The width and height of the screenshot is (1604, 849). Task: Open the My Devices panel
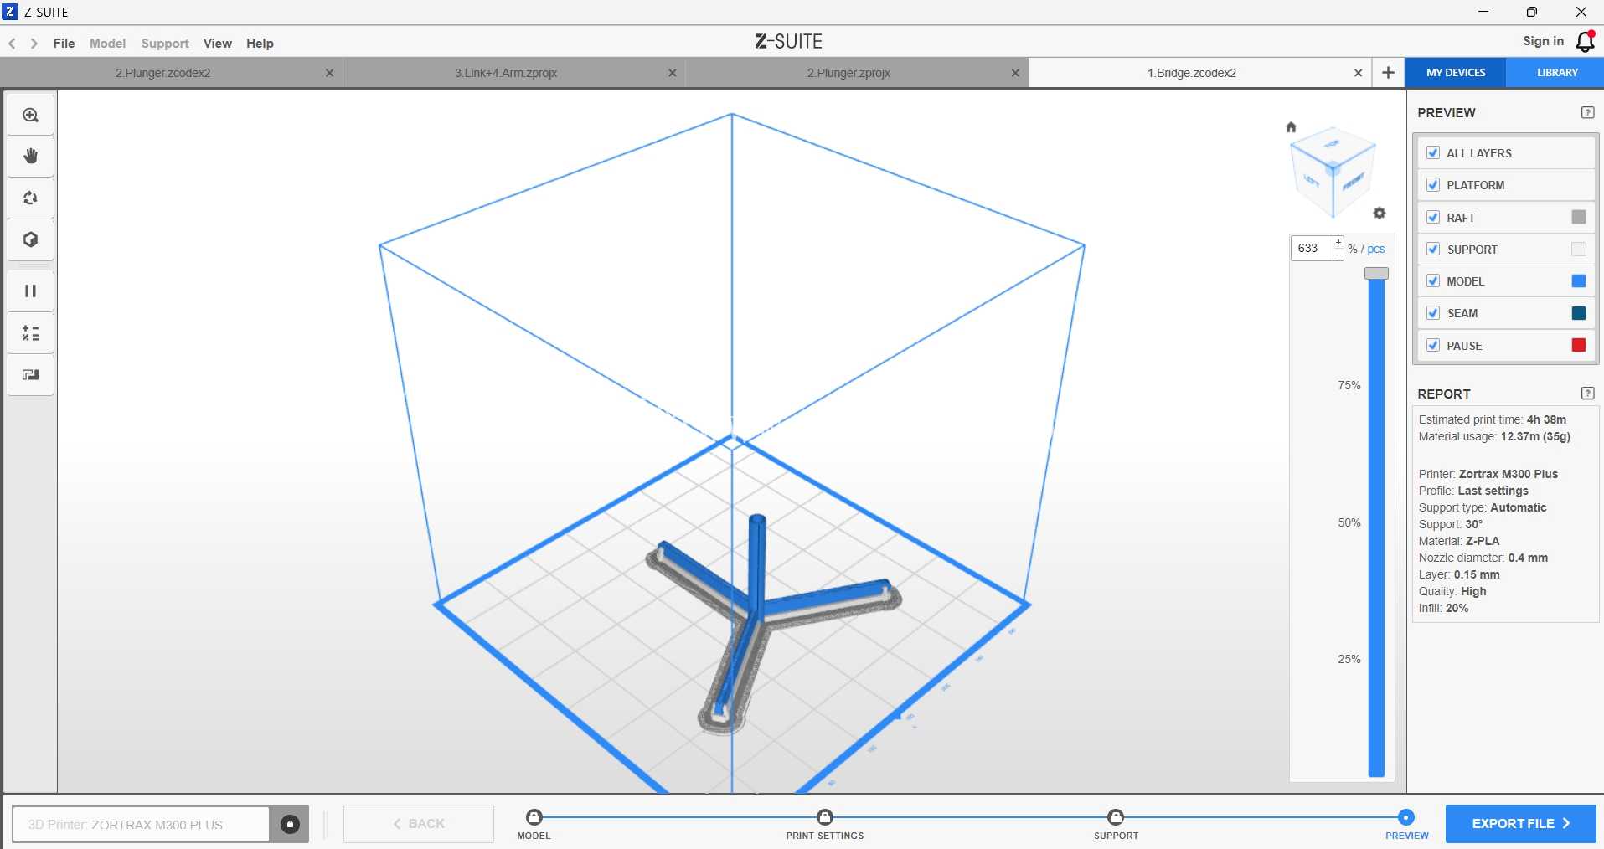pyautogui.click(x=1456, y=73)
